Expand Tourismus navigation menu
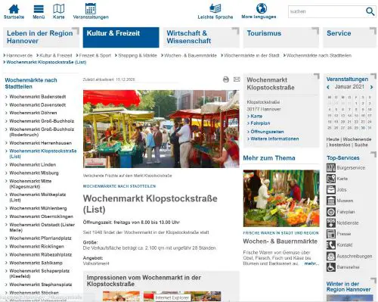The height and width of the screenshot is (302, 378). coord(281,37)
